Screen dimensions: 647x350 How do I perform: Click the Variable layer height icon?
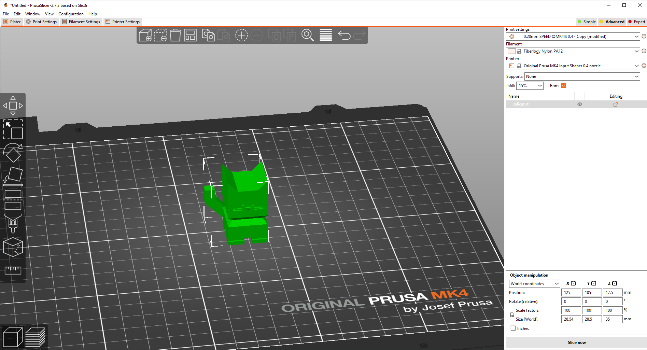coord(326,35)
